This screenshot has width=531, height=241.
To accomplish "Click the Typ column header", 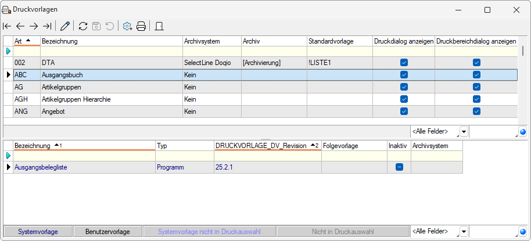I will 184,146.
